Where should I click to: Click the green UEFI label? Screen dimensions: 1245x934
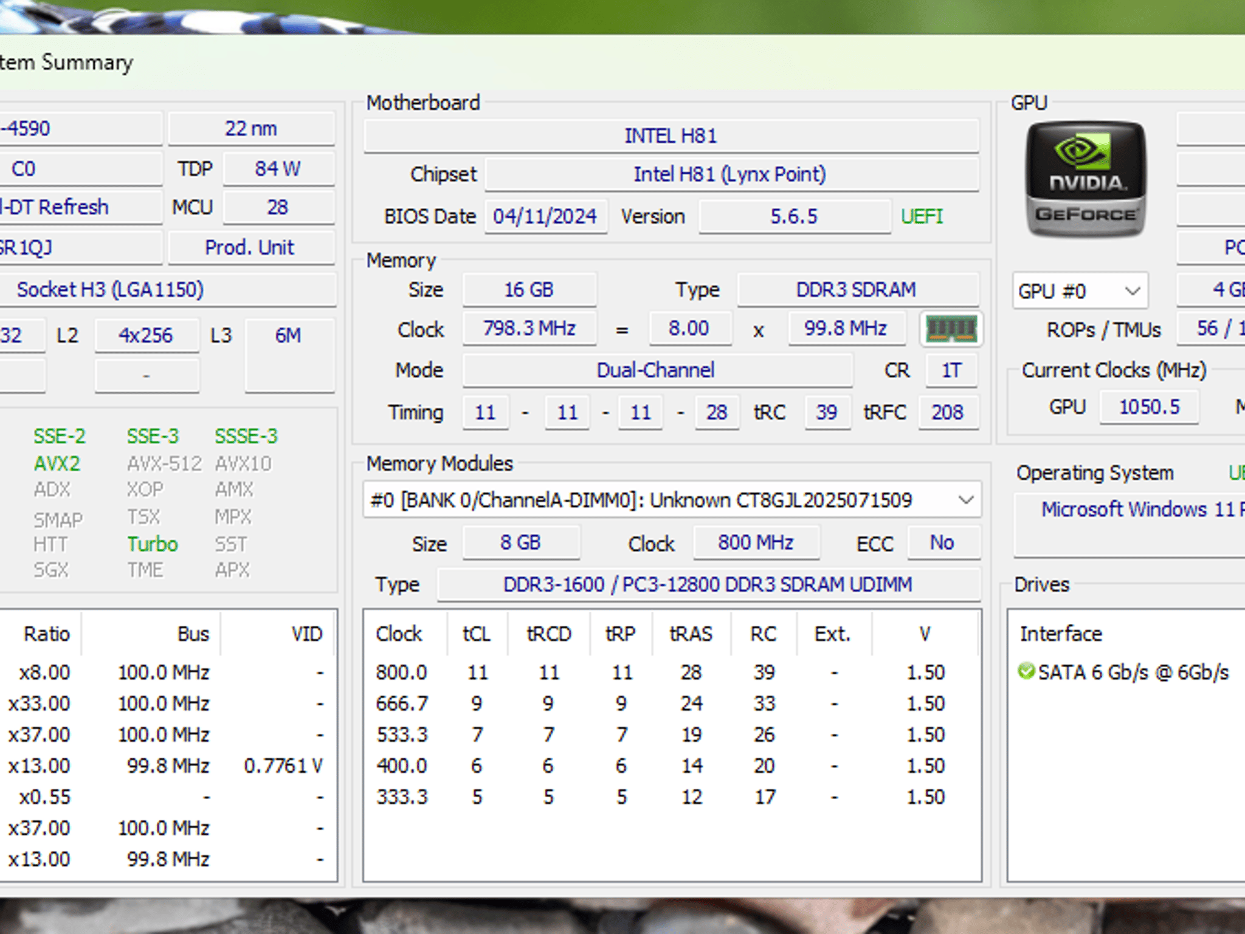[x=922, y=216]
